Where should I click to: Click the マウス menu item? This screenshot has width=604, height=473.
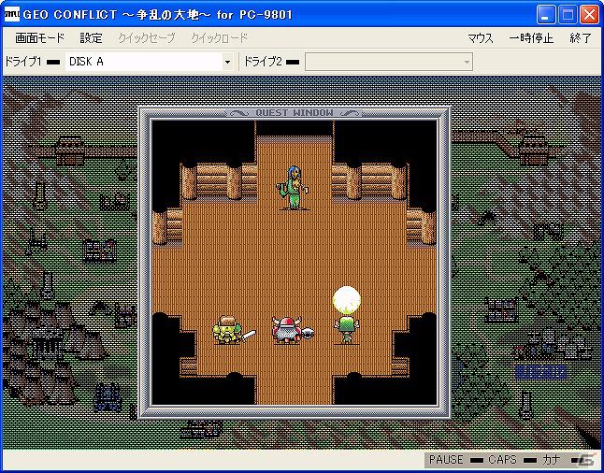481,38
